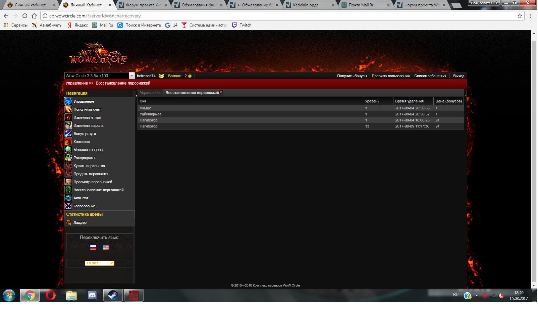Open the first Личный кабинет browser tab

(31, 5)
